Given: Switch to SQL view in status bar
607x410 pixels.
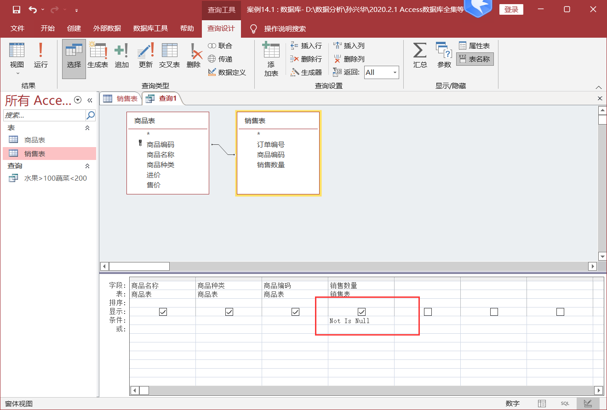Looking at the screenshot, I should click(565, 404).
